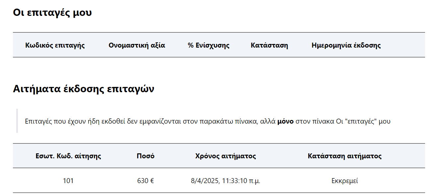The height and width of the screenshot is (194, 439).
Task: Click the info note about issued vouchers
Action: click(x=220, y=121)
